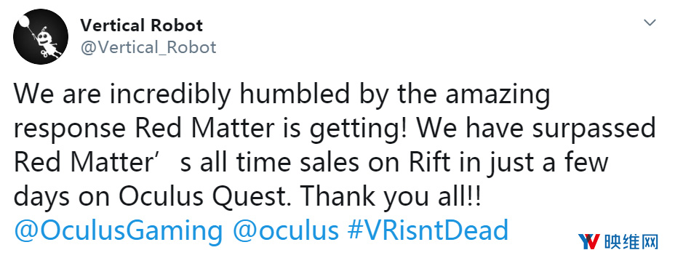Viewport: 675px width, 266px height.
Task: Open the @Vertical_Robot handle link
Action: (x=148, y=47)
